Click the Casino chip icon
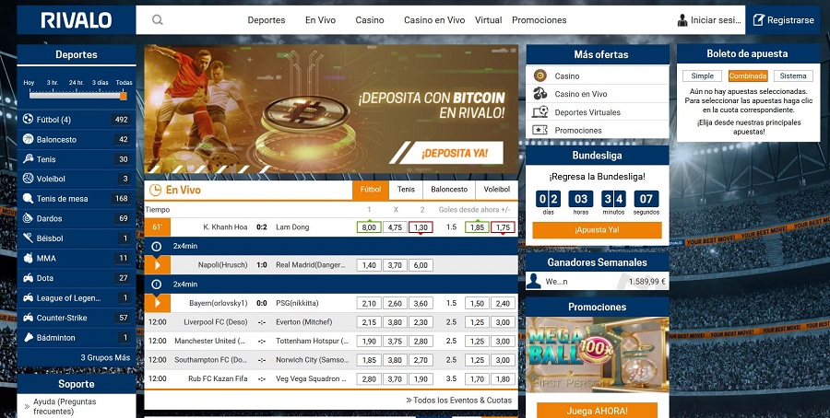 click(x=539, y=75)
